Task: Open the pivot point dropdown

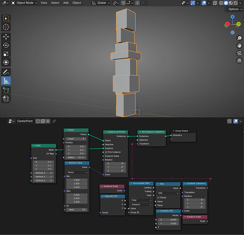Action: click(116, 3)
